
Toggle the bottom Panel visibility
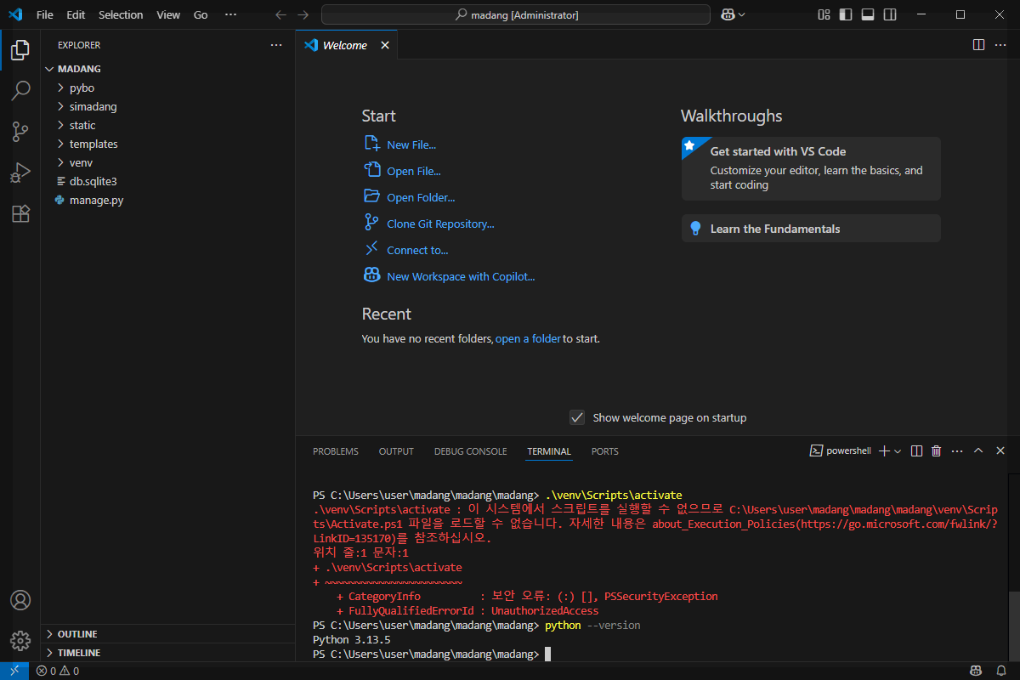point(868,14)
